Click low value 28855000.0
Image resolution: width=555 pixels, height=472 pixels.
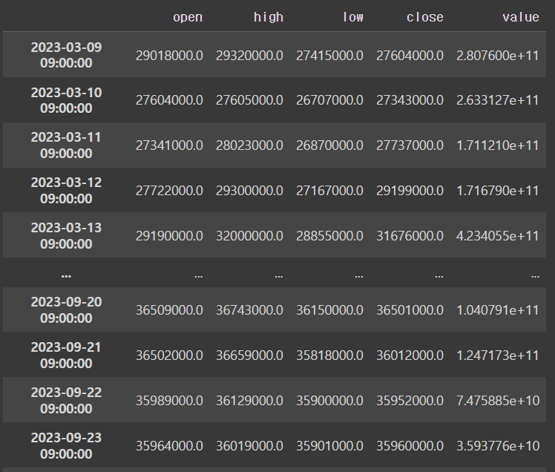[x=329, y=236]
